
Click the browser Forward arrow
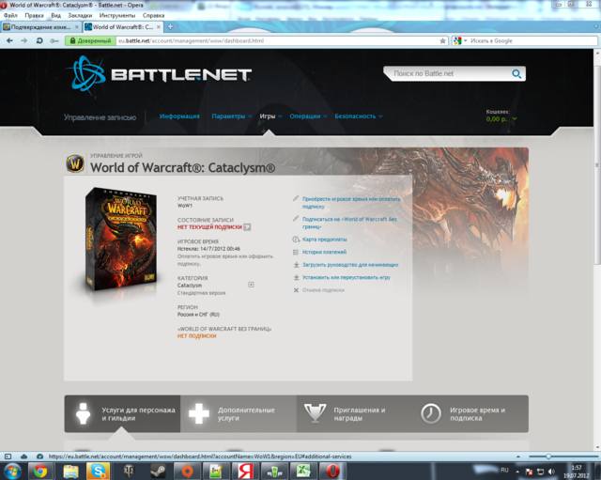(x=23, y=40)
